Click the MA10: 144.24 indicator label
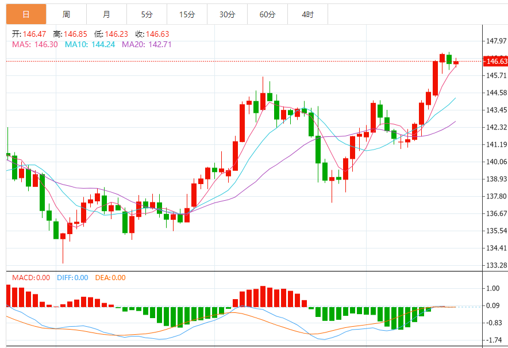508x348 pixels. click(90, 44)
